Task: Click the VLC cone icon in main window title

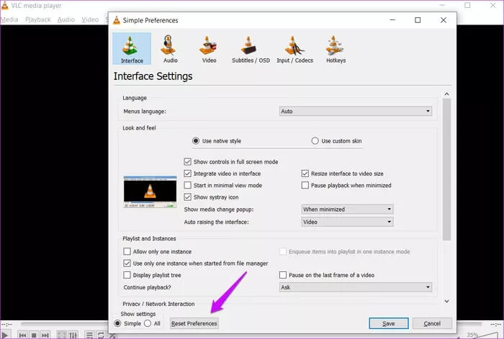Action: click(x=4, y=6)
